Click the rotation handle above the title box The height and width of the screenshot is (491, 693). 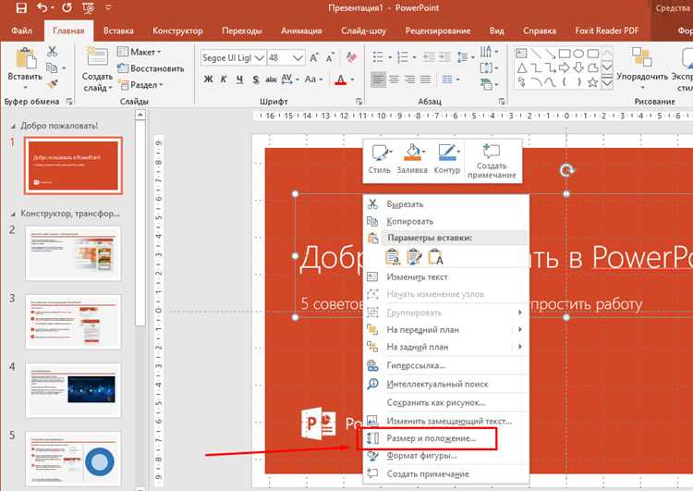568,171
